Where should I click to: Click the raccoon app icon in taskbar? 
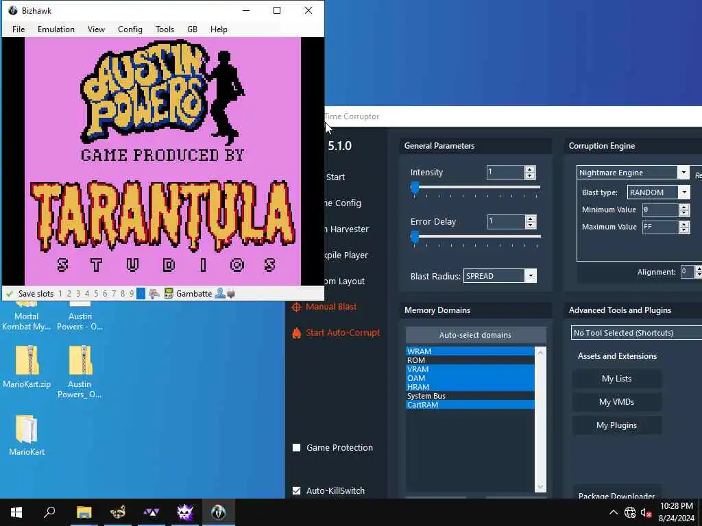click(118, 512)
